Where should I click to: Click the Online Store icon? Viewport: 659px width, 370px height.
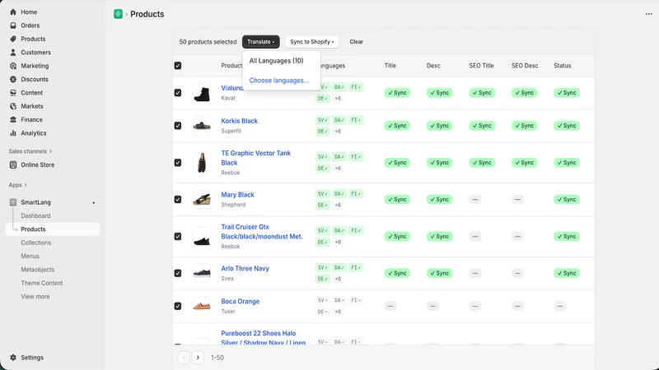(x=13, y=165)
